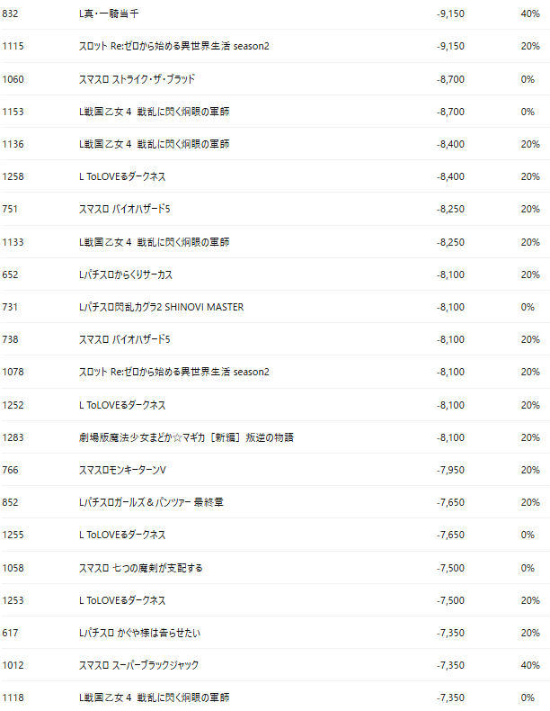
Task: Click machine number 832 cell
Action: [10, 13]
